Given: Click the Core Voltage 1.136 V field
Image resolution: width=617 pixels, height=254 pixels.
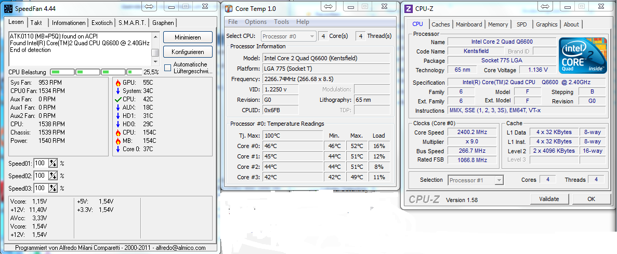Looking at the screenshot, I should [538, 70].
